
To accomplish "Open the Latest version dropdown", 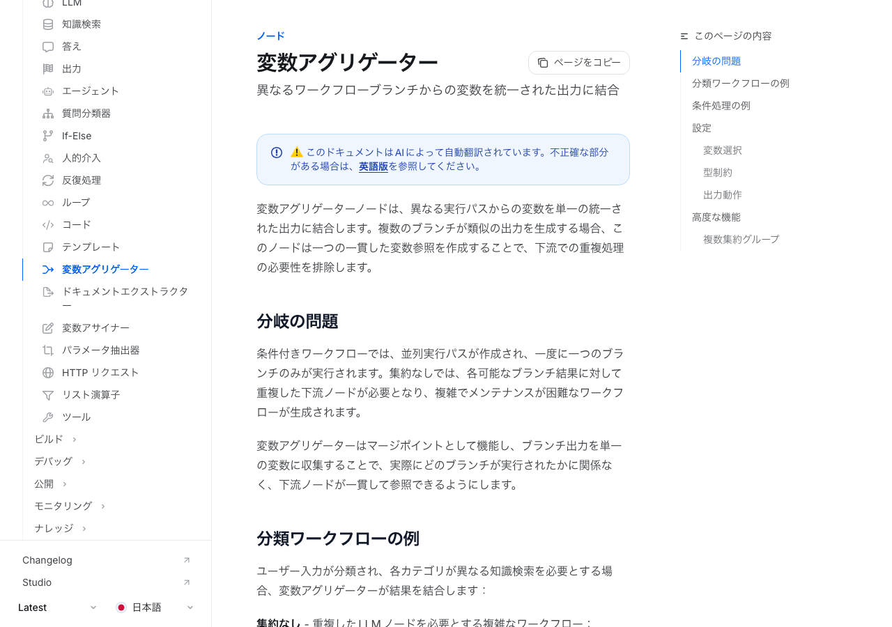I will coord(57,607).
